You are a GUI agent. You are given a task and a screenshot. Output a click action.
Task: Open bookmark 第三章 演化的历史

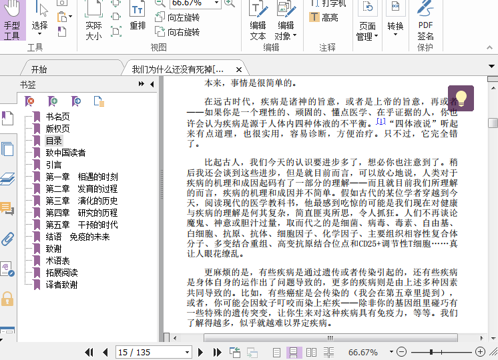tap(81, 201)
